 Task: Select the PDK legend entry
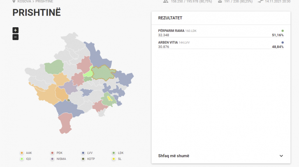point(57,153)
